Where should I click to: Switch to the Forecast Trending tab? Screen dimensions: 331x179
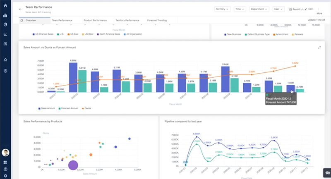pos(157,20)
